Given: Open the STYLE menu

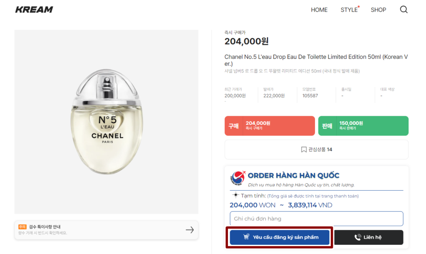Looking at the screenshot, I should 349,10.
